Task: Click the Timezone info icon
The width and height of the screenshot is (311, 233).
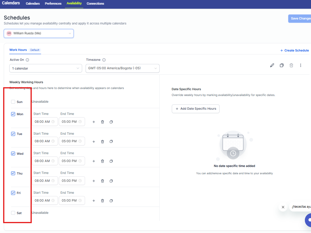Action: [104, 60]
